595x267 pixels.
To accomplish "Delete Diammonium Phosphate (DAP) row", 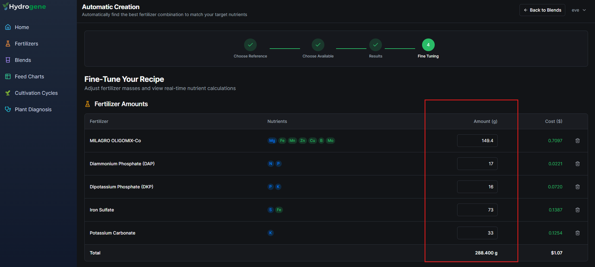I will [578, 164].
